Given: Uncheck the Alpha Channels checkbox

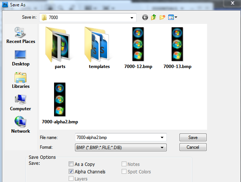Looking at the screenshot, I should click(71, 172).
